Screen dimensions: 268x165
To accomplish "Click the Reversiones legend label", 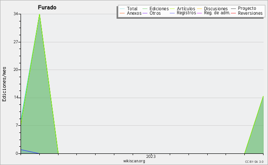I will [x=250, y=13].
